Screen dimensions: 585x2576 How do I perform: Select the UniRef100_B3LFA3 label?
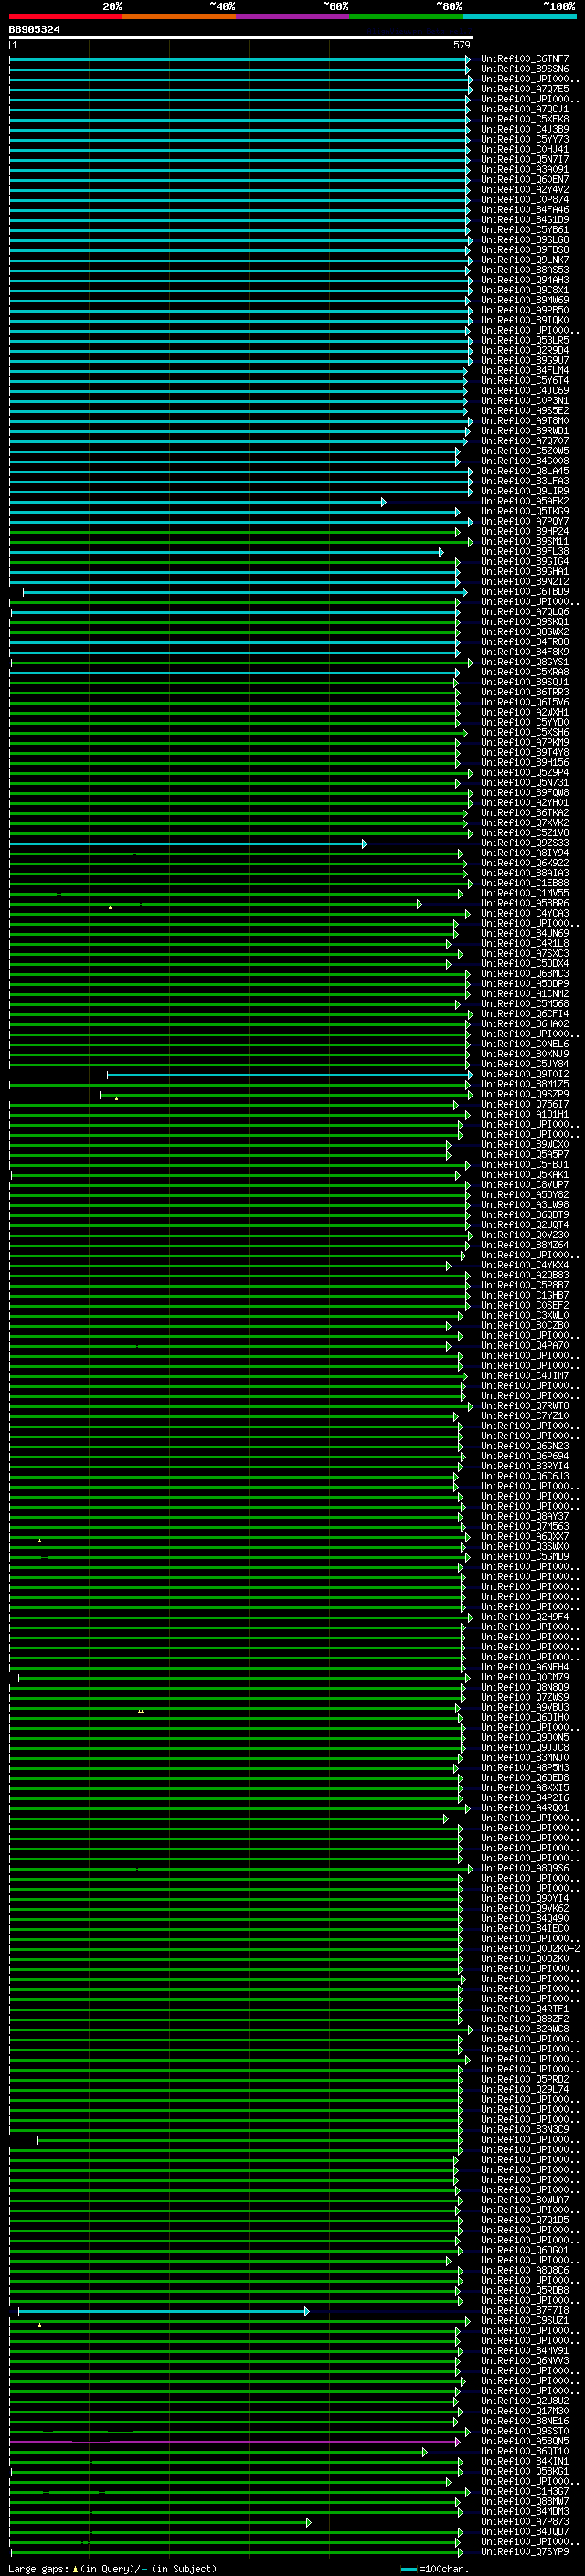click(524, 481)
